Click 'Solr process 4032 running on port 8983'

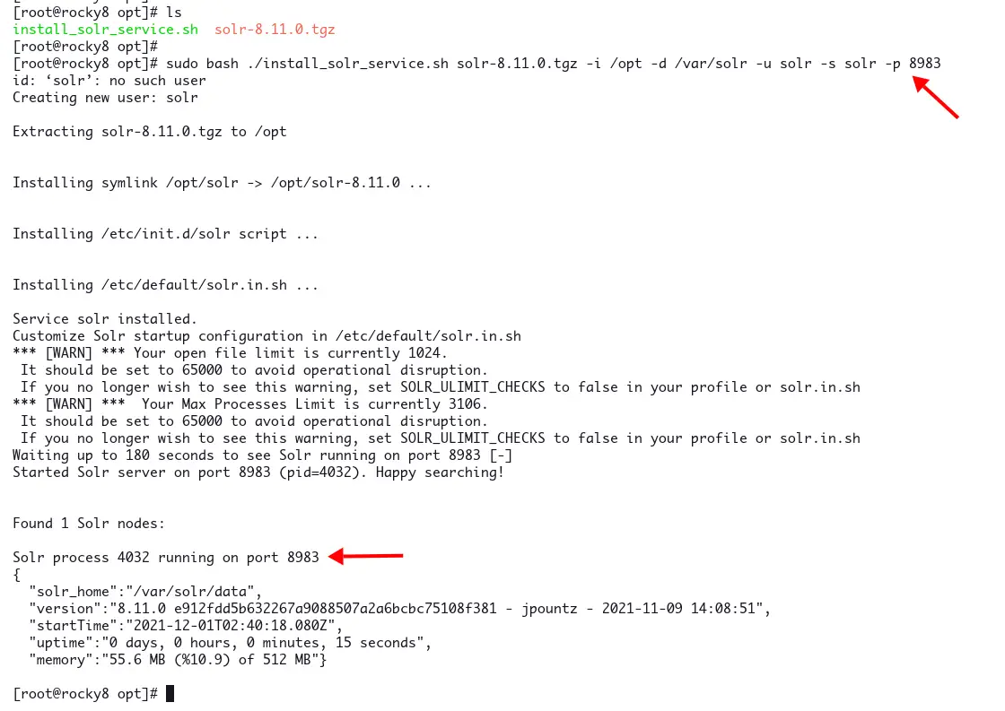(166, 558)
